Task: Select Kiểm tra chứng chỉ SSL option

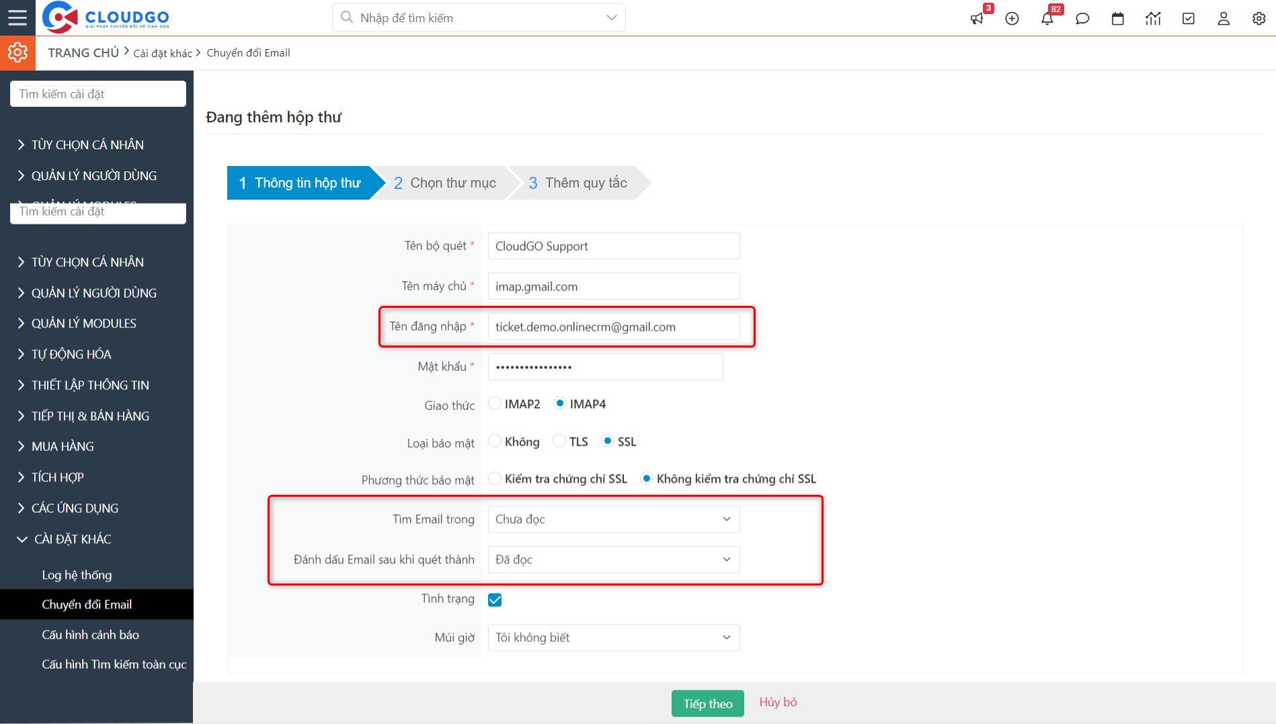Action: point(495,479)
